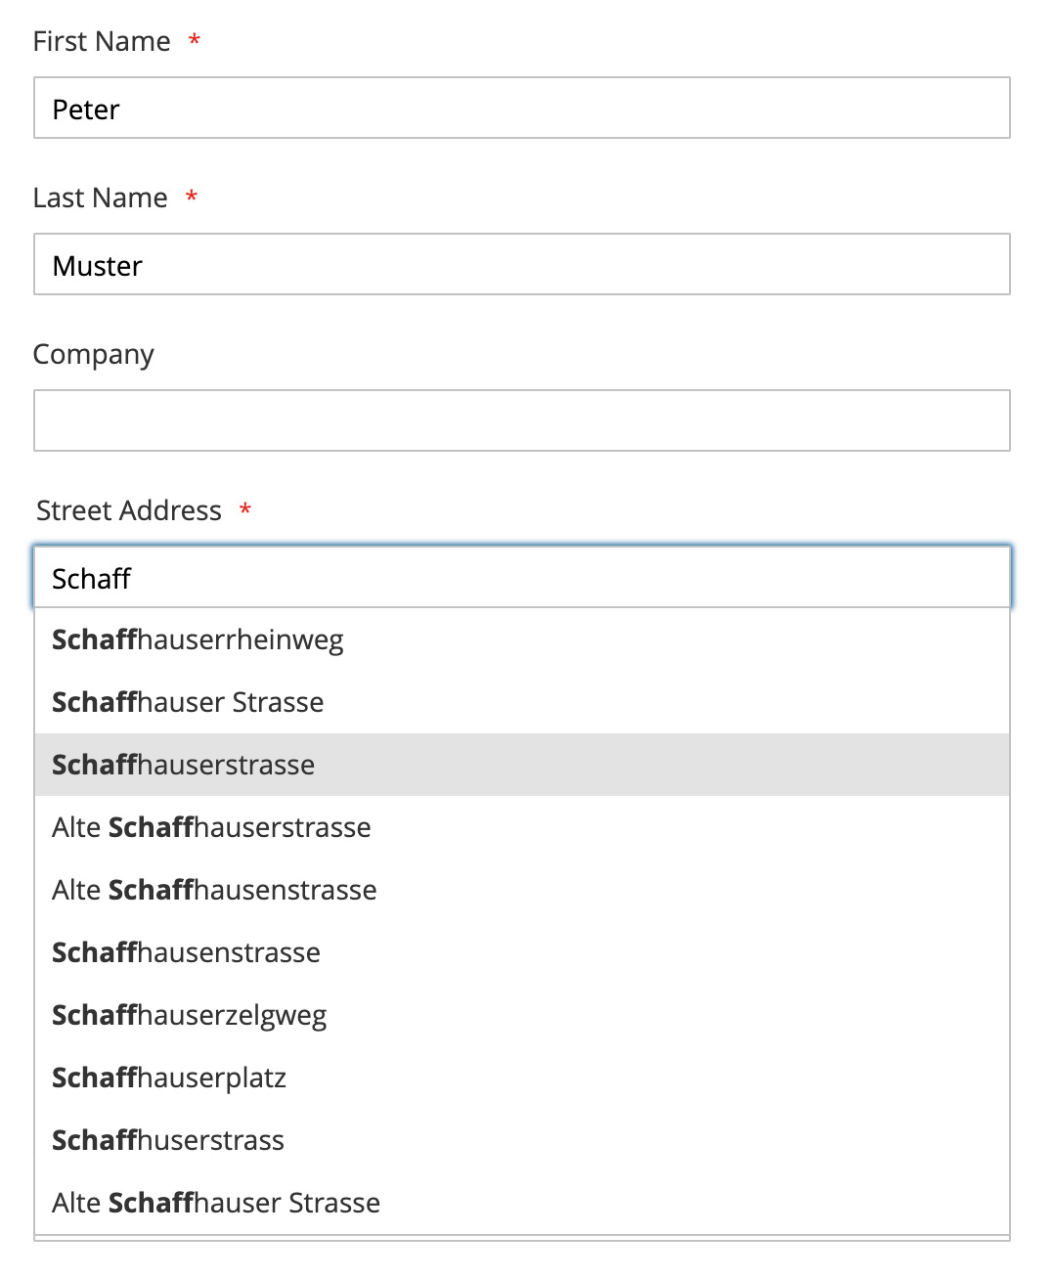The image size is (1055, 1277).
Task: Select Schaffhauserzelgweg from the dropdown
Action: (x=522, y=1015)
